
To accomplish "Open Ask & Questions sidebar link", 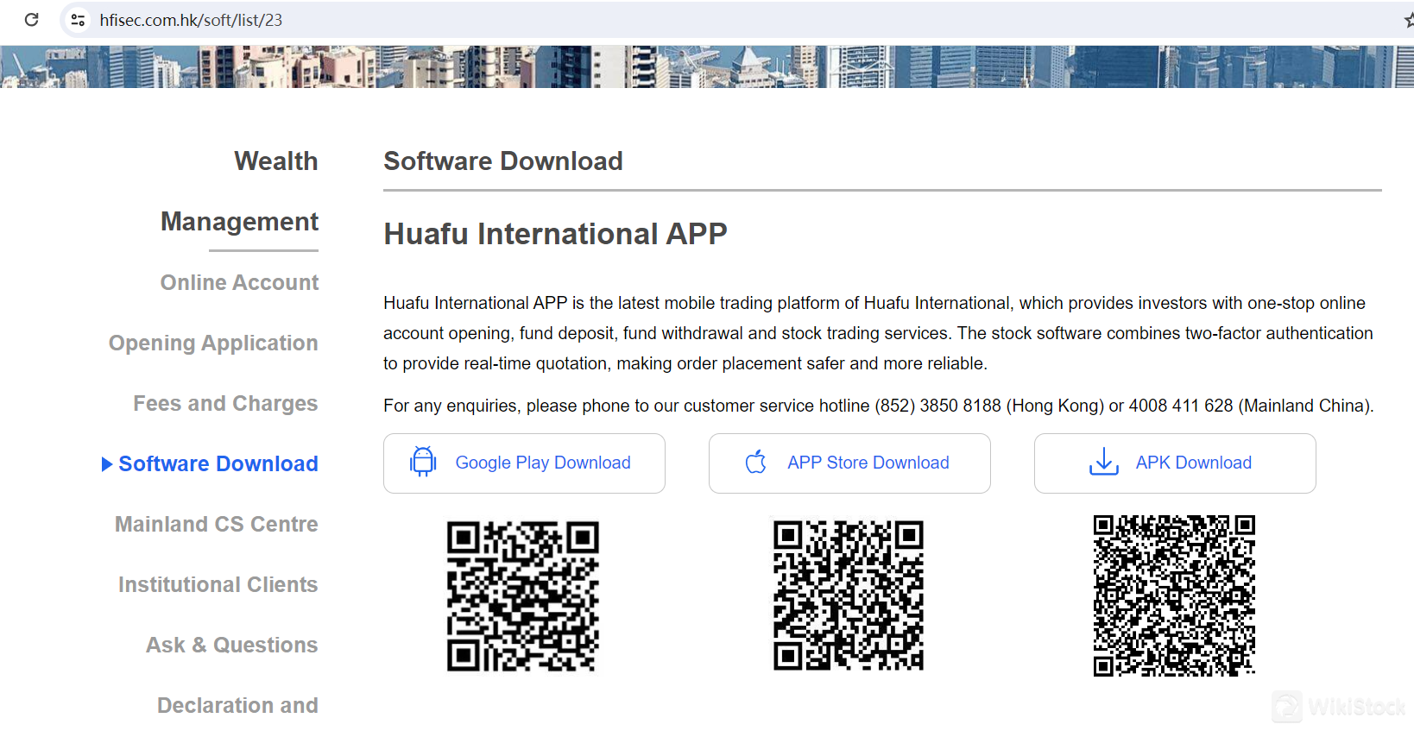I will tap(232, 646).
